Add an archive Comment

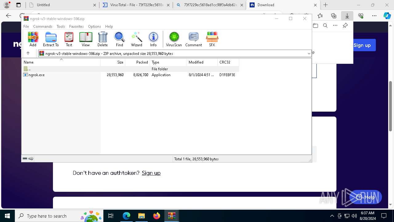point(194,39)
